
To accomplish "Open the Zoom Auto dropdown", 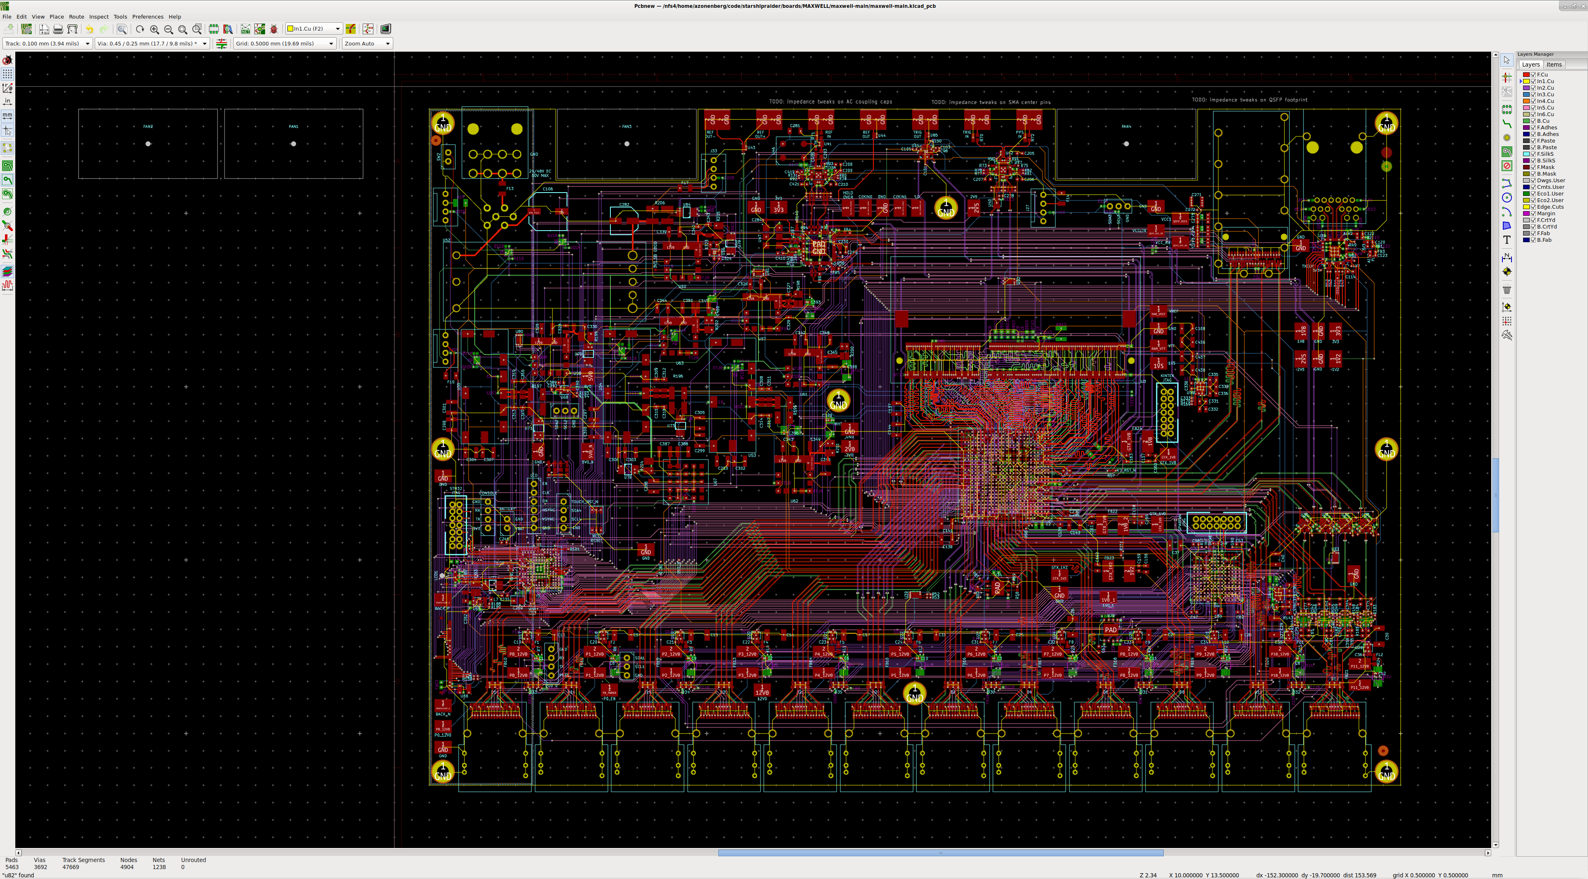I will tap(367, 44).
